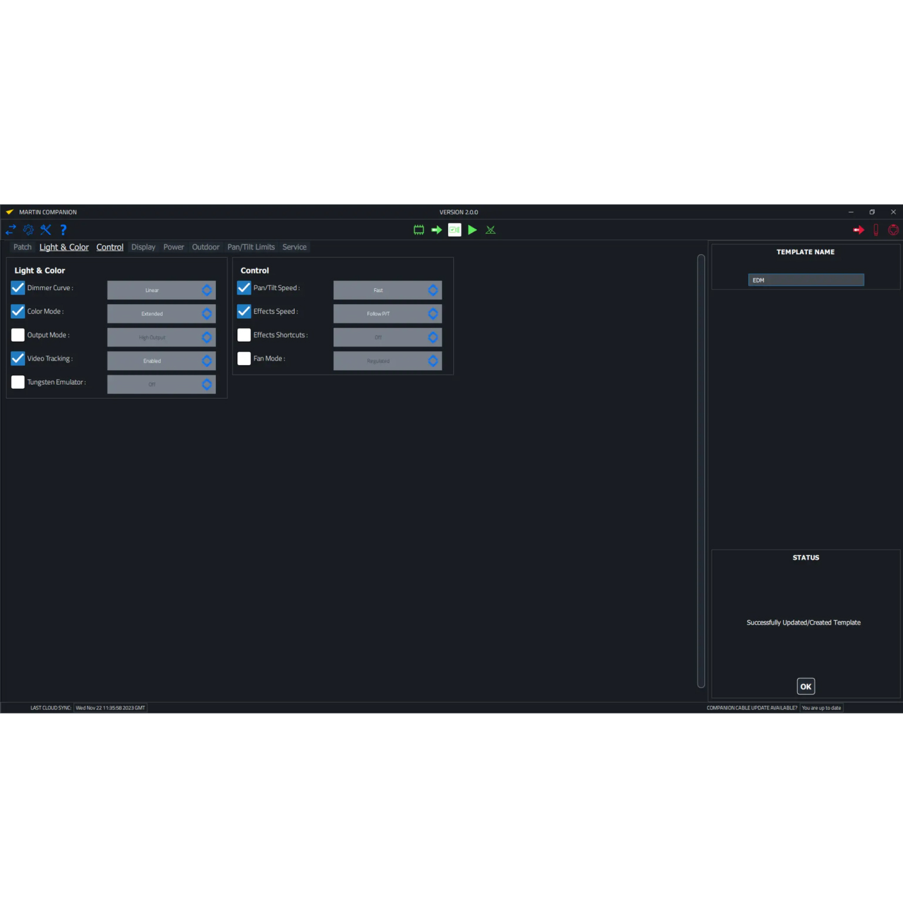Viewport: 903px width, 902px height.
Task: Click the green right-arrow icon
Action: click(436, 230)
